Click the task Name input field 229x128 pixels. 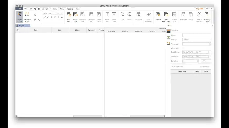196,35
